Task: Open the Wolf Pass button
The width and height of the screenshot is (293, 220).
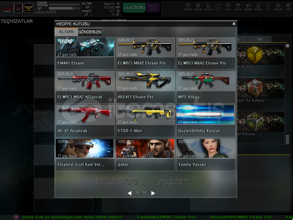Action: (153, 8)
